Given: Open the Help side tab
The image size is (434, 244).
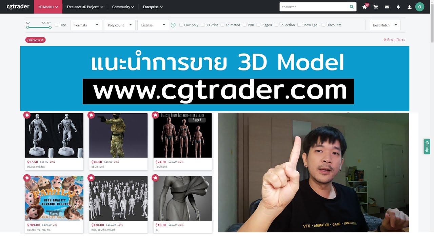Looking at the screenshot, I should coord(427,146).
